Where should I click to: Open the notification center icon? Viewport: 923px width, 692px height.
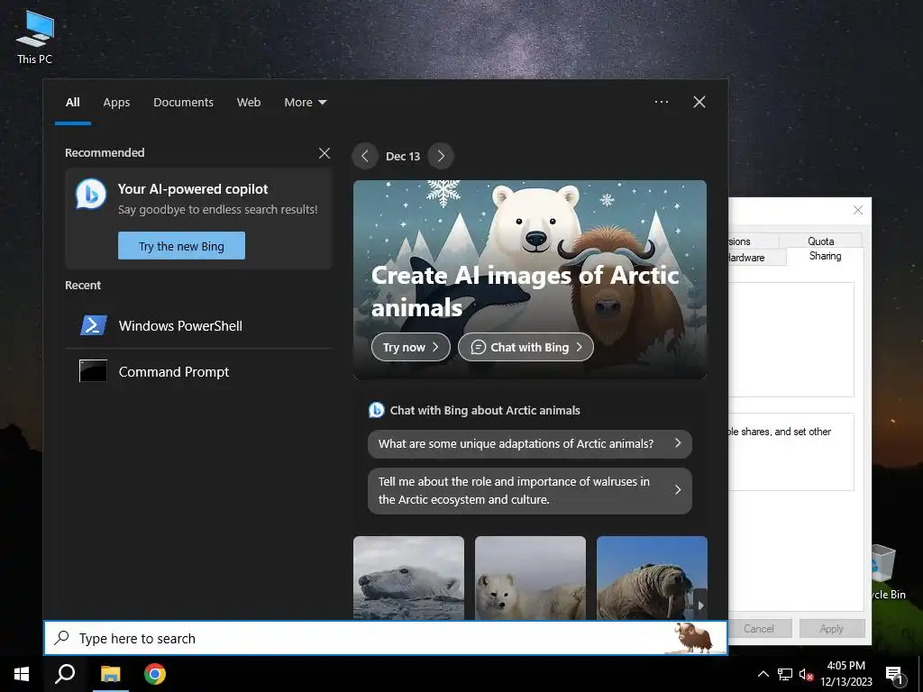click(894, 674)
